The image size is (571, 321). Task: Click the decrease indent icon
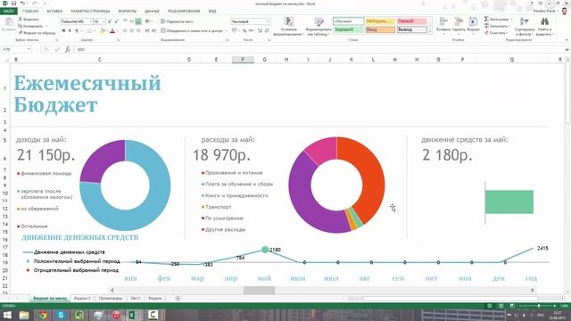point(147,31)
